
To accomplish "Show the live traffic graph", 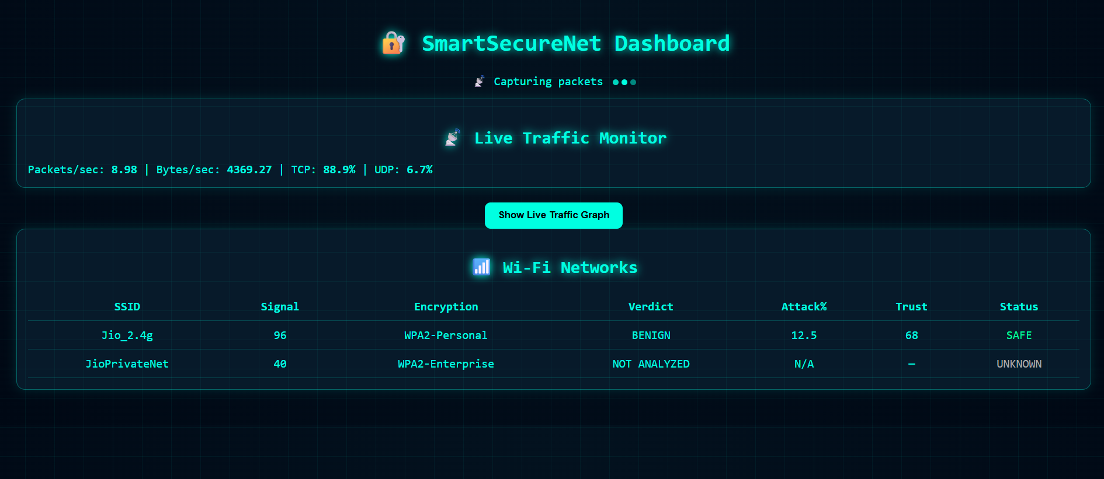I will tap(554, 215).
